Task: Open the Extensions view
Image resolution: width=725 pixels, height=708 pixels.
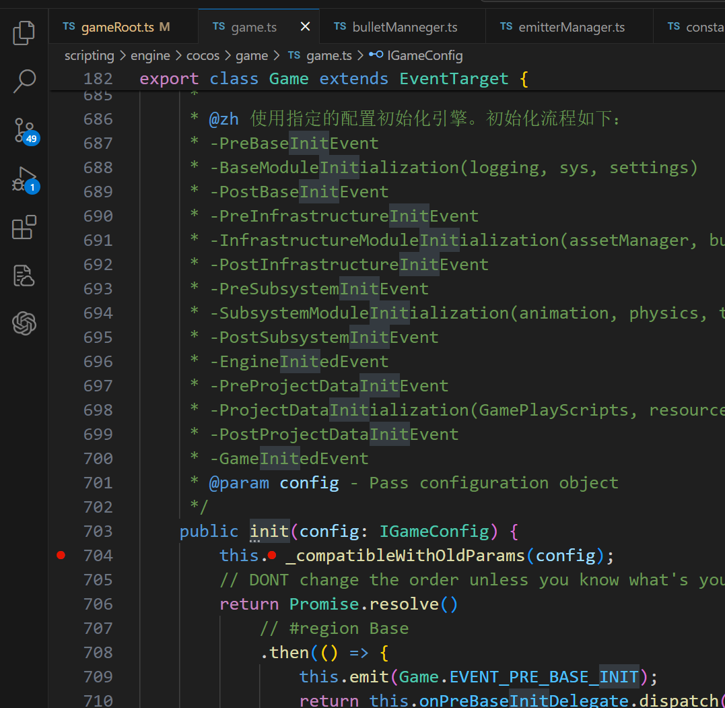Action: 24,228
